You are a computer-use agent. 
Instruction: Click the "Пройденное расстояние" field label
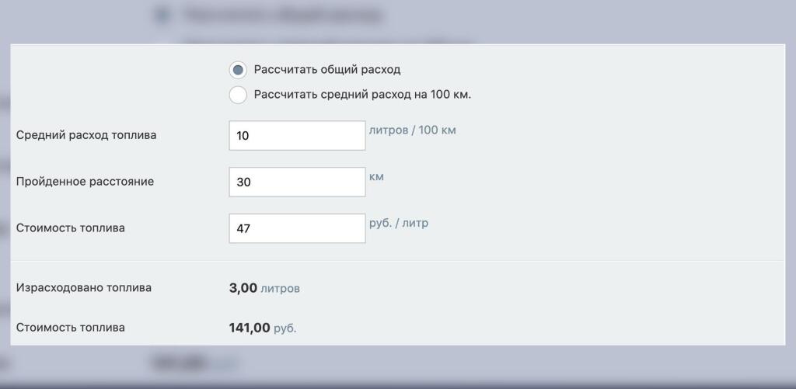point(85,182)
